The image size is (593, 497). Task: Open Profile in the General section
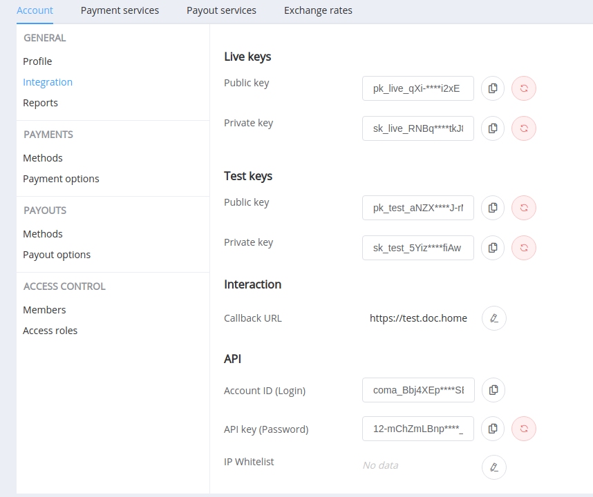[x=37, y=61]
